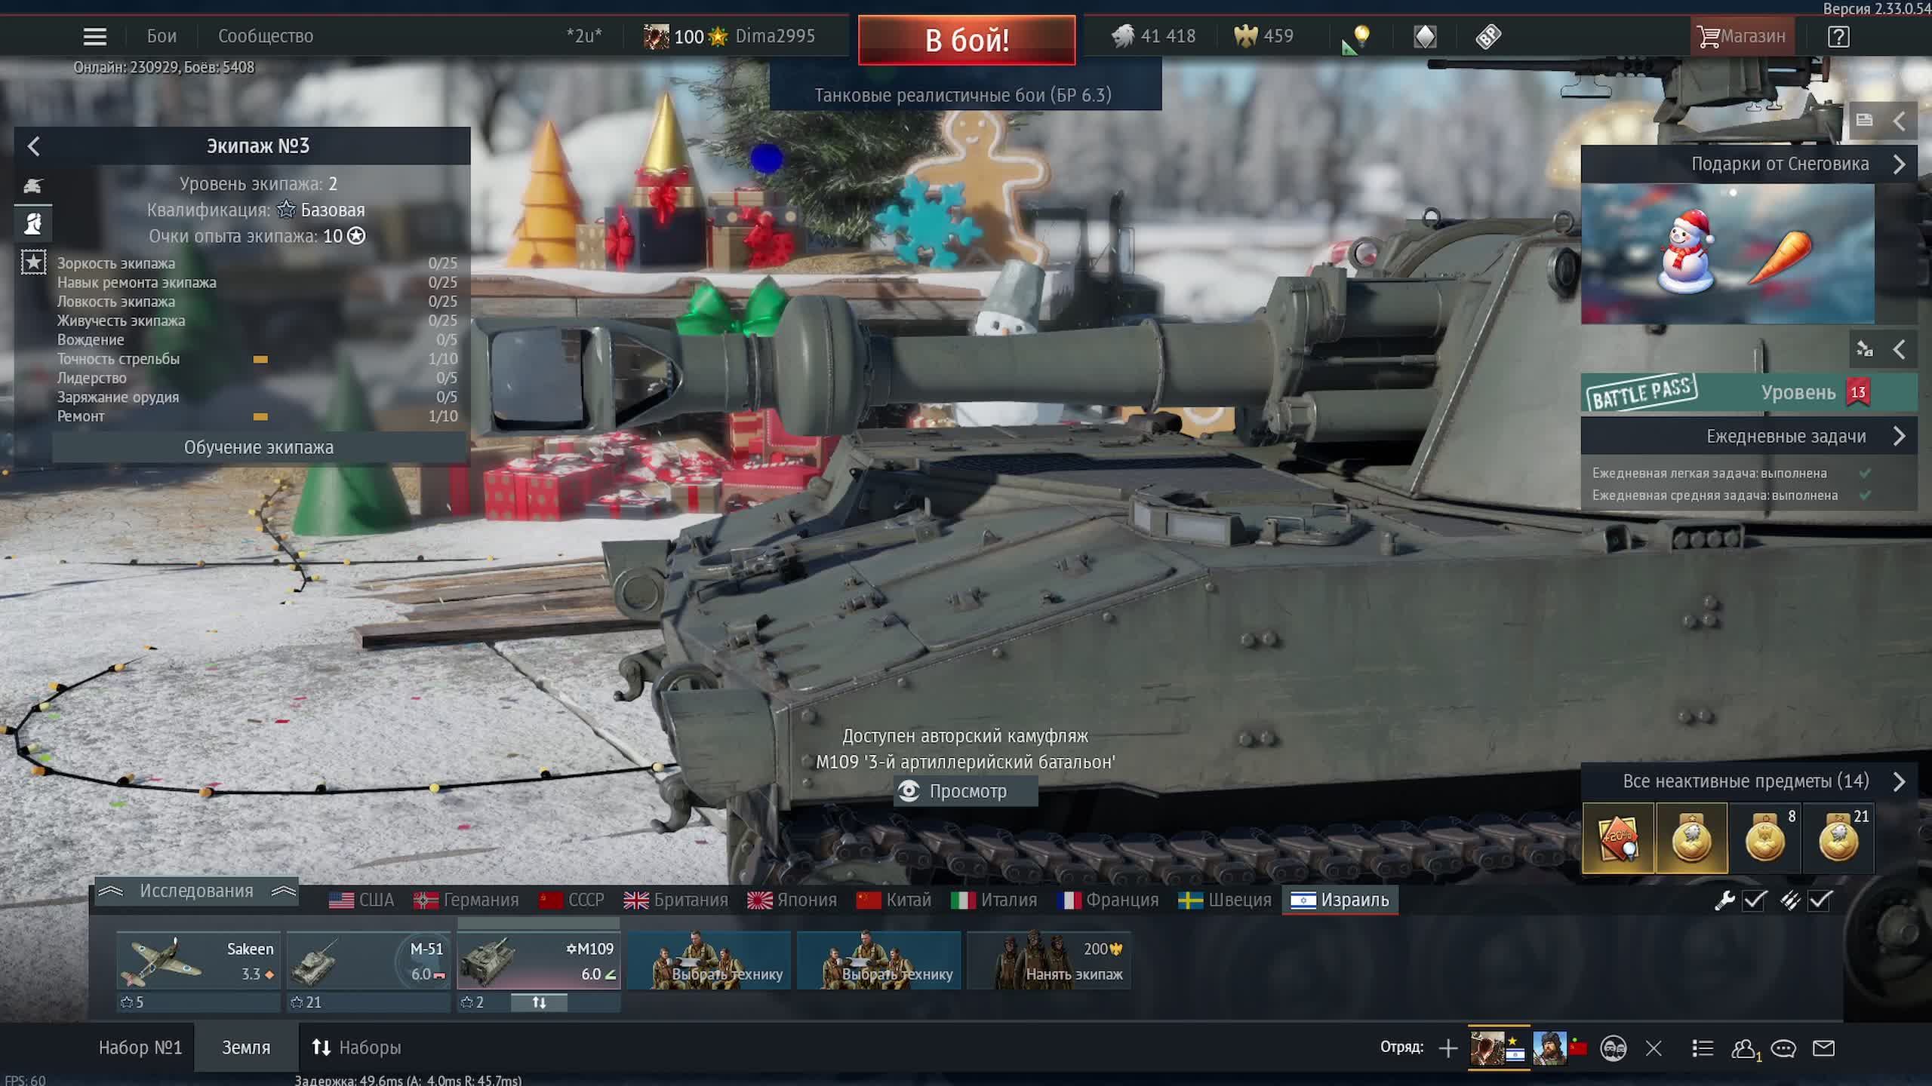Expand Все неактивные предметы list arrow

(1899, 781)
